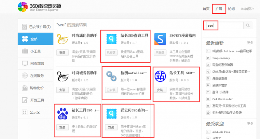
Task: Select the 网页增强 category
Action: [36, 63]
